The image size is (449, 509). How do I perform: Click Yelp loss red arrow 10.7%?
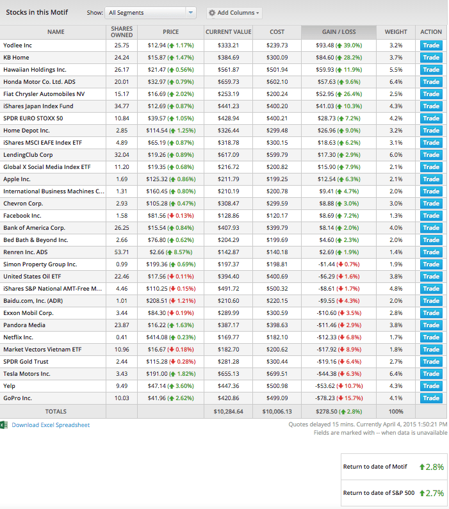point(340,386)
